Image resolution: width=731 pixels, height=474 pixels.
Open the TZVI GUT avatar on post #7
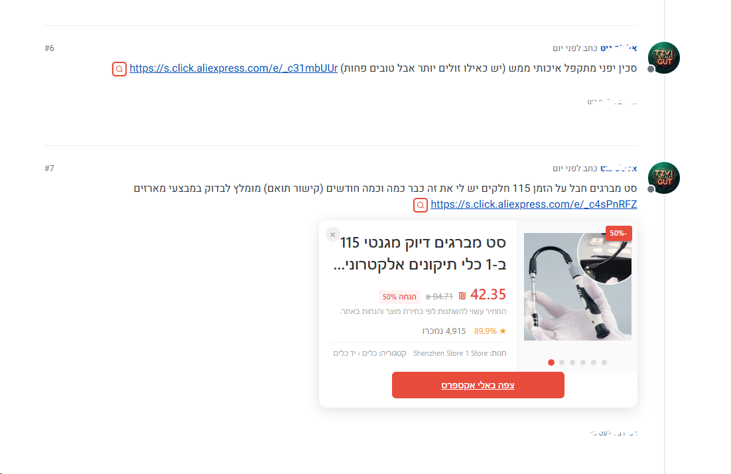664,178
